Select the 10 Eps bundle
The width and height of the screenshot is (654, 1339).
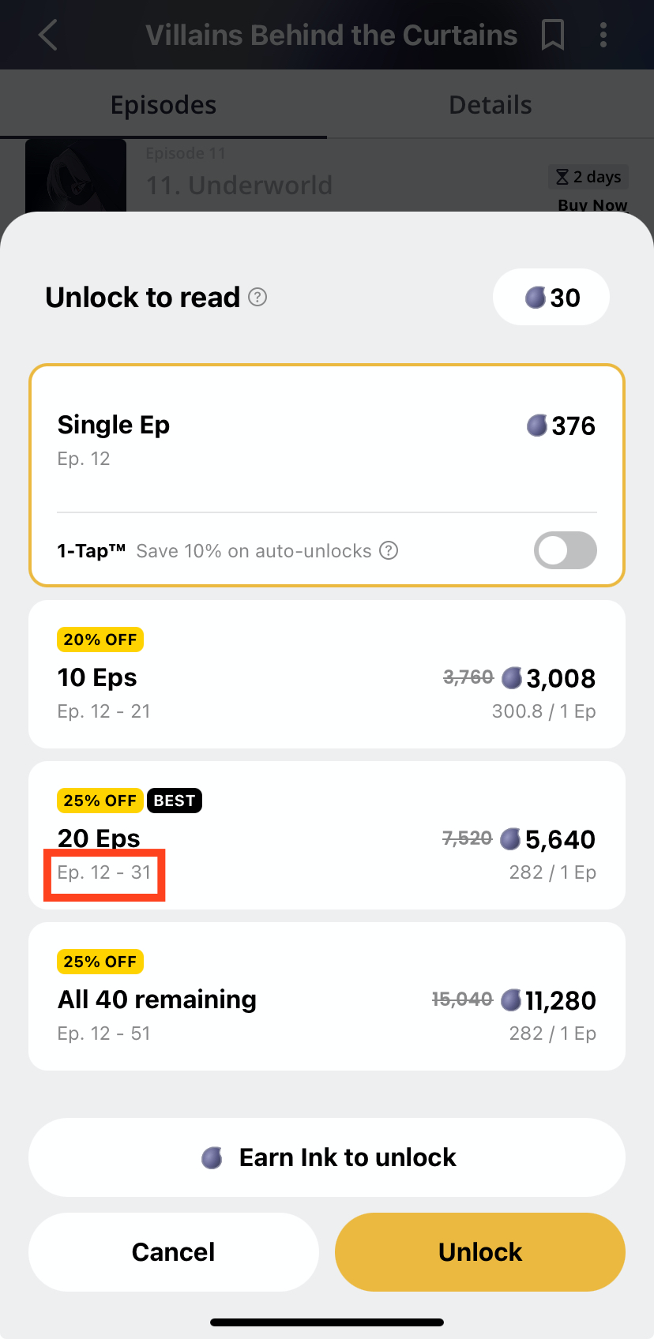pyautogui.click(x=326, y=674)
